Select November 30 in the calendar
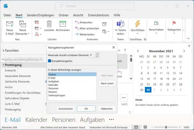Screen dimensions: 194x130 [x=148, y=90]
